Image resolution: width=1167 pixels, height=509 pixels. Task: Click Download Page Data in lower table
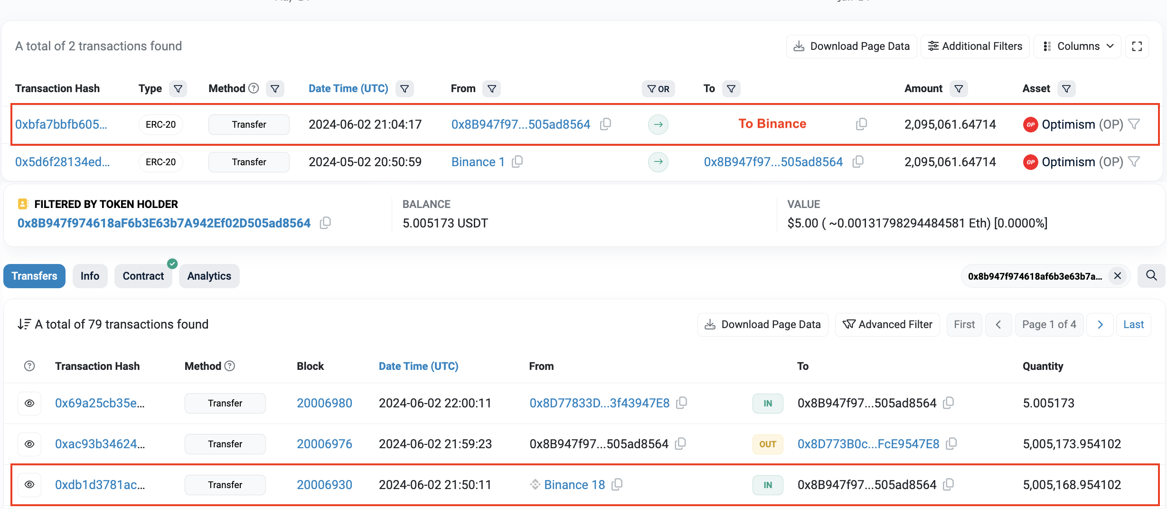[763, 324]
